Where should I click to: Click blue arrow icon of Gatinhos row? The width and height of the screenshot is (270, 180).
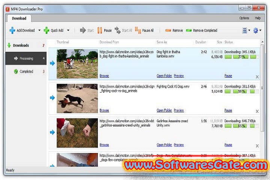(52, 132)
